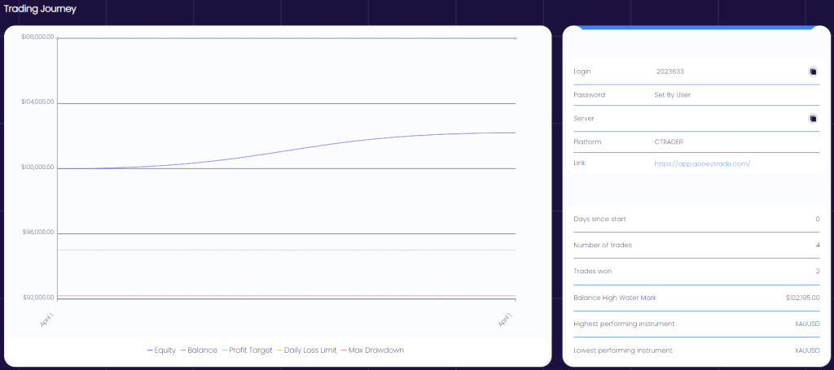
Task: Toggle Equity series in chart legend
Action: pos(162,350)
